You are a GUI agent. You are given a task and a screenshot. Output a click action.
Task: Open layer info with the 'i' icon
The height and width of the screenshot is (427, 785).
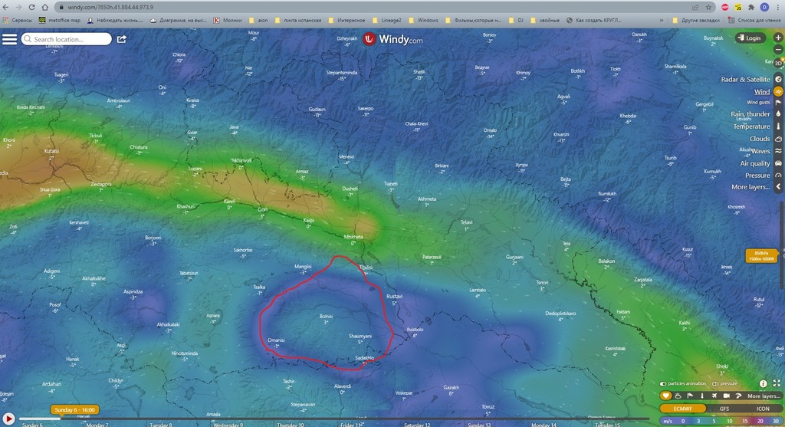click(x=763, y=383)
